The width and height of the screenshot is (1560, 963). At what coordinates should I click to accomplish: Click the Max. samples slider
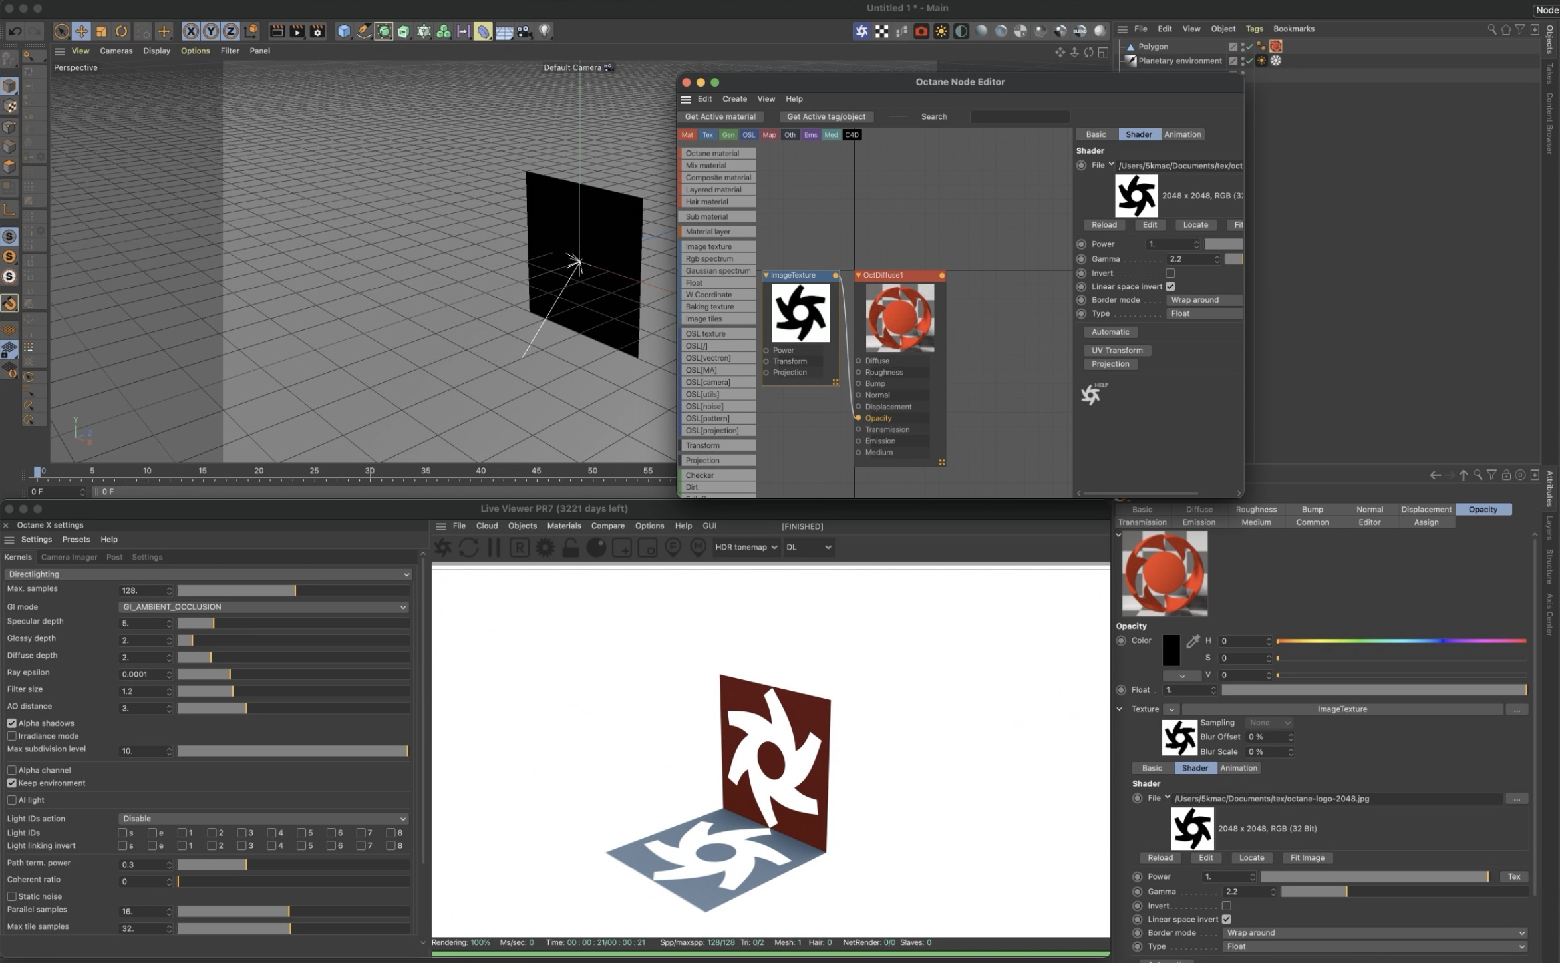pos(293,590)
